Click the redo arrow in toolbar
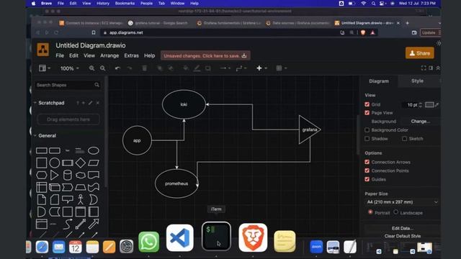This screenshot has height=259, width=461. pos(130,68)
